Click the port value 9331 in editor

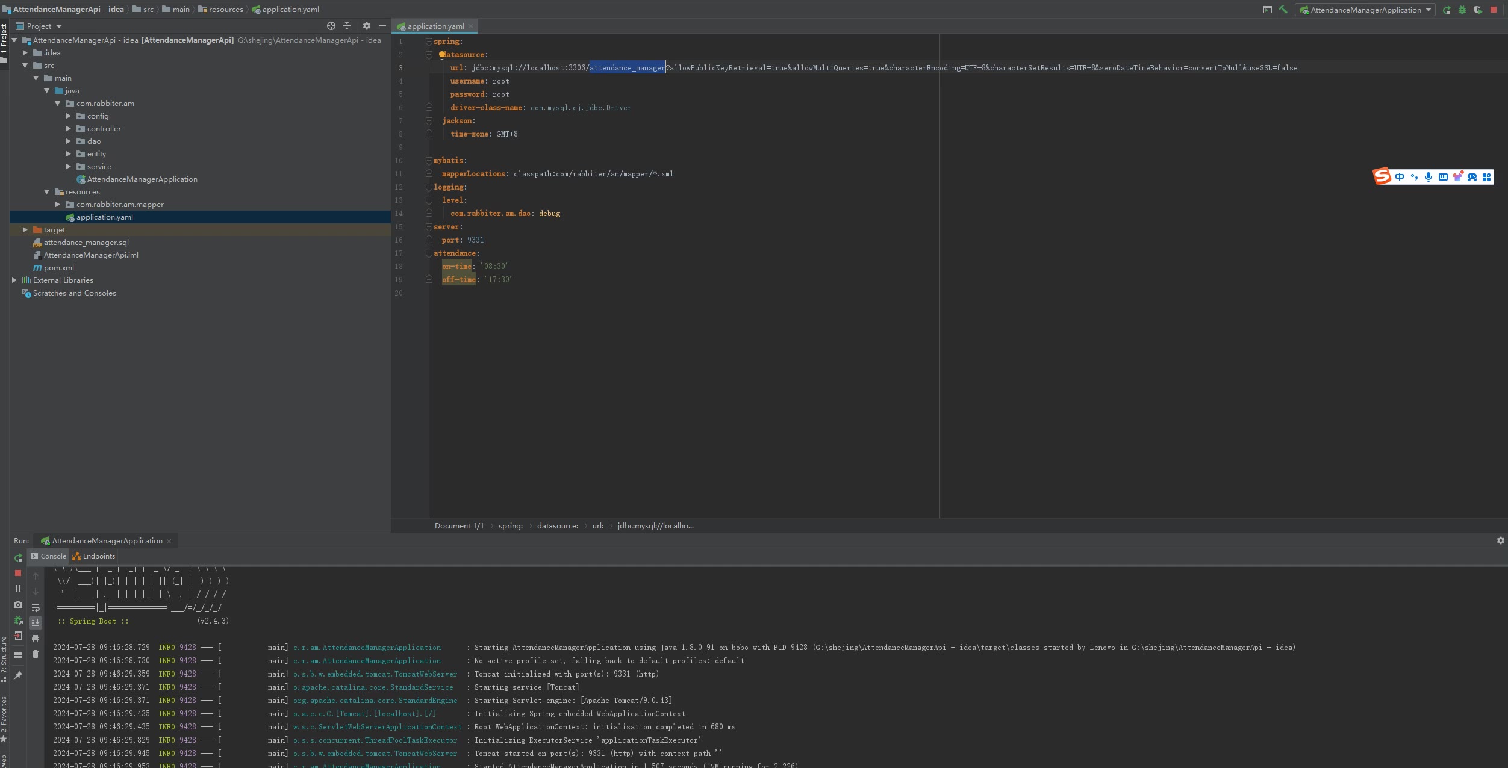(475, 240)
